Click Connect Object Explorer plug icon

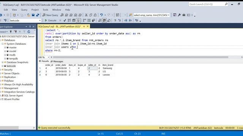pos(11,32)
